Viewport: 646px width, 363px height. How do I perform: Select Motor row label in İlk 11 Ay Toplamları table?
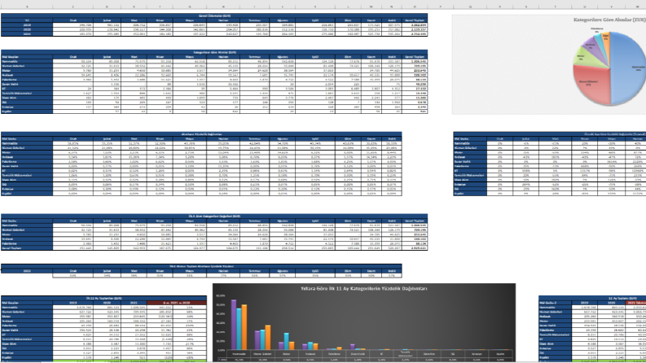[27, 316]
